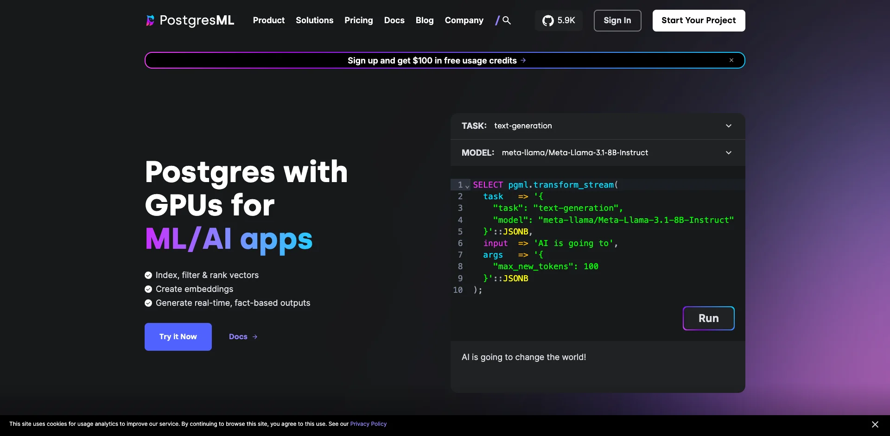Expand the MODEL Meta-Llama dropdown
Viewport: 890px width, 436px height.
click(598, 153)
